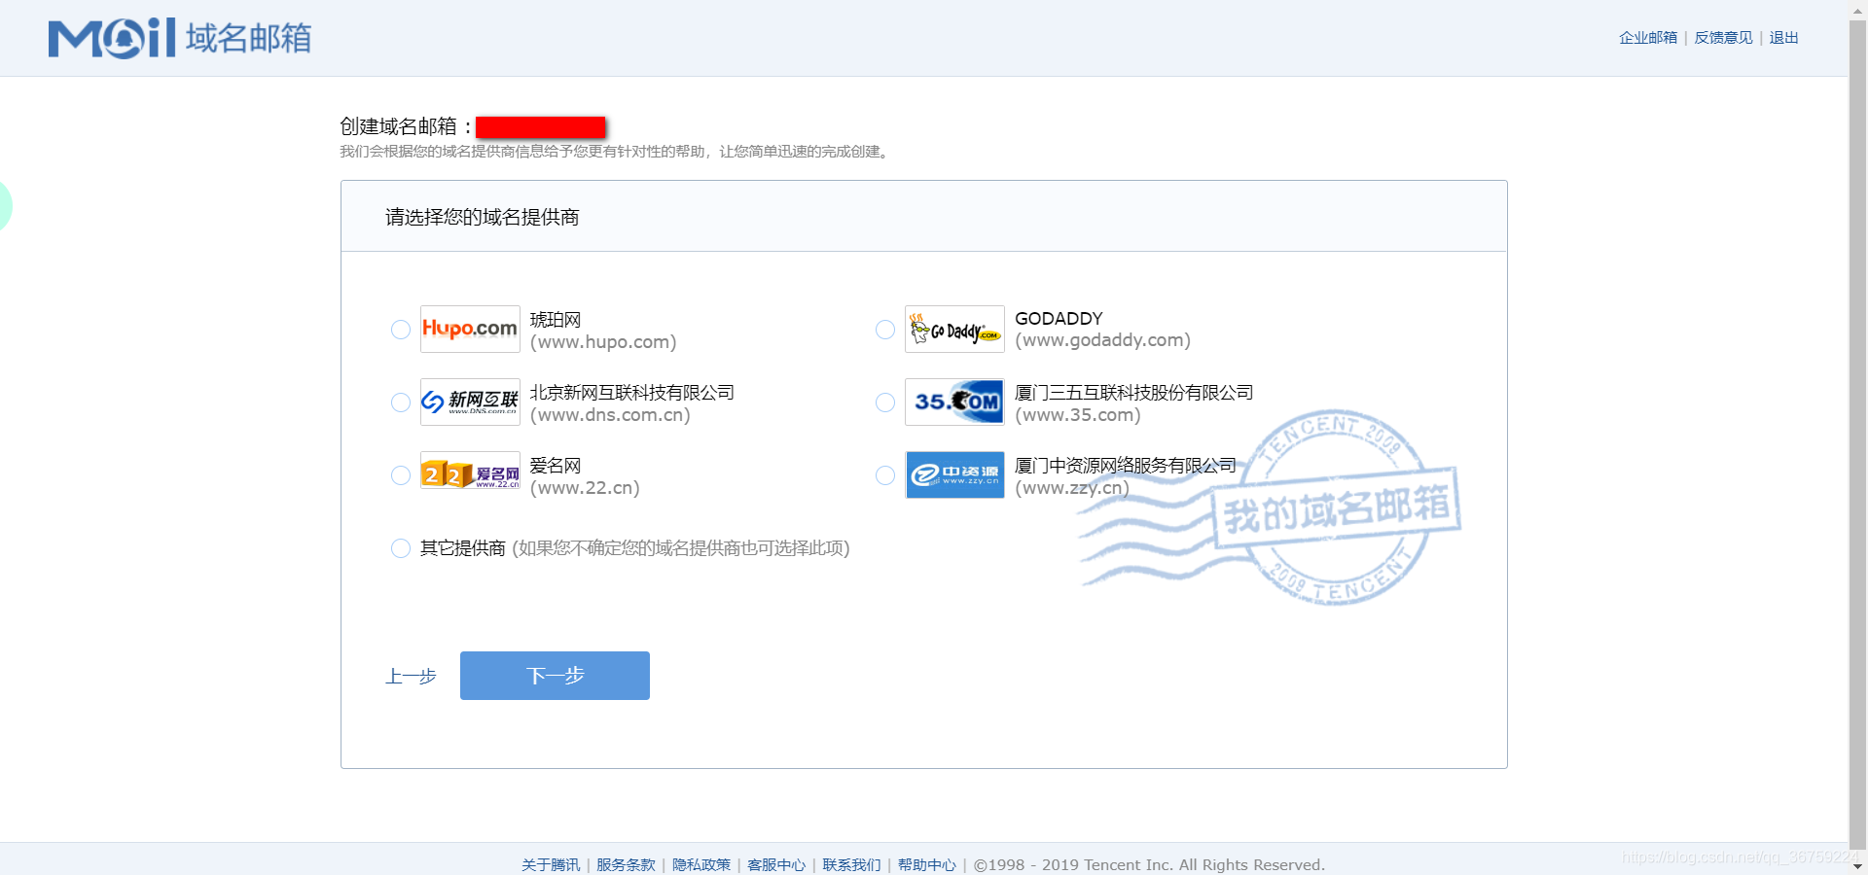This screenshot has width=1868, height=875.
Task: Select 厦门中资源网络服务有限公司 radio button
Action: coord(884,475)
